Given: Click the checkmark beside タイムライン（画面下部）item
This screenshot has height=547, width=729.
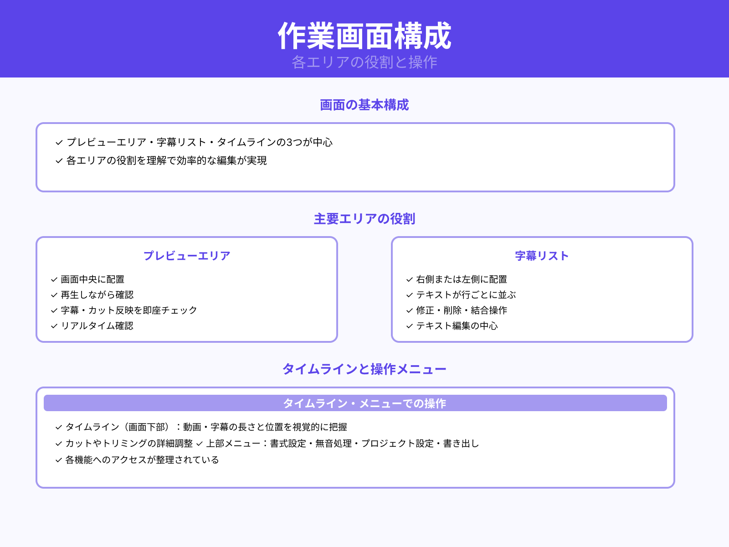Looking at the screenshot, I should 58,427.
